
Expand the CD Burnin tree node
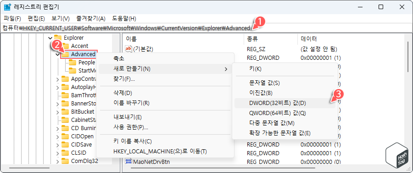point(58,128)
